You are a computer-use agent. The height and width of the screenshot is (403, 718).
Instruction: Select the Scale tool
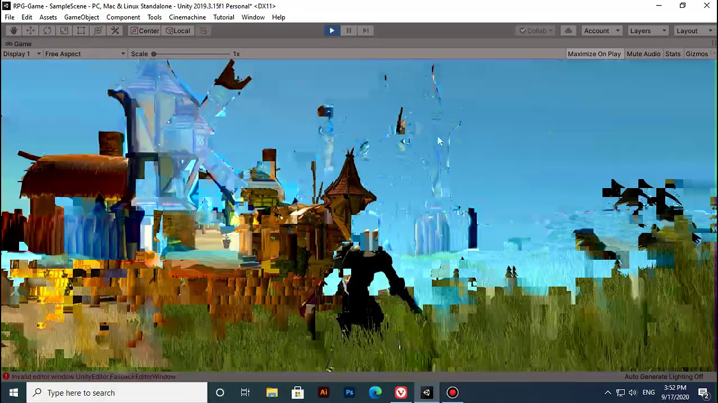pos(64,31)
